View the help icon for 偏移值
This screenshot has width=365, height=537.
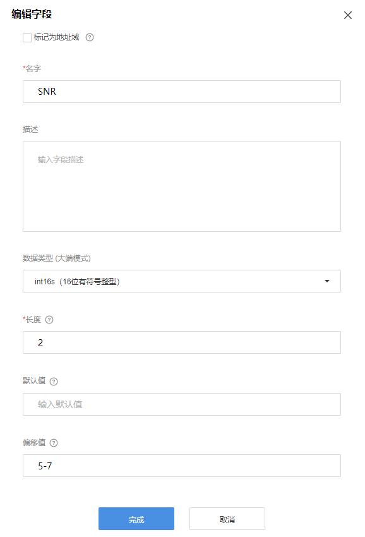coord(54,443)
